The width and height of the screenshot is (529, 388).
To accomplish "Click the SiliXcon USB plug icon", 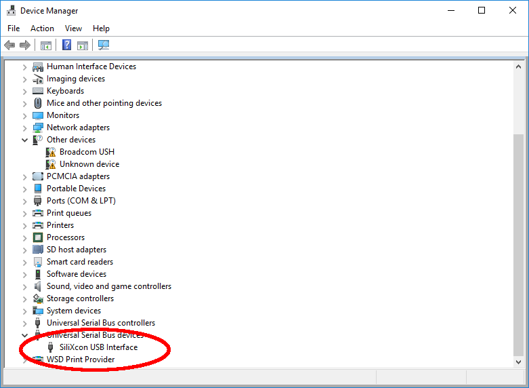I will tap(51, 347).
